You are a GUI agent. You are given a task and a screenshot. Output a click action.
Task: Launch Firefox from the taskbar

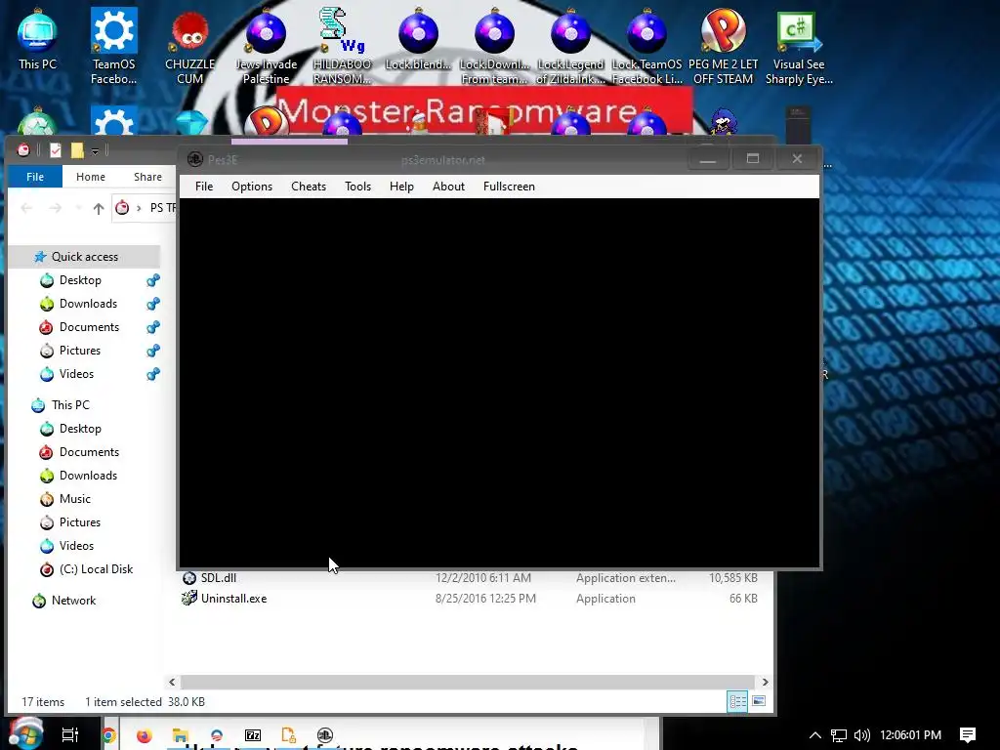pos(145,735)
